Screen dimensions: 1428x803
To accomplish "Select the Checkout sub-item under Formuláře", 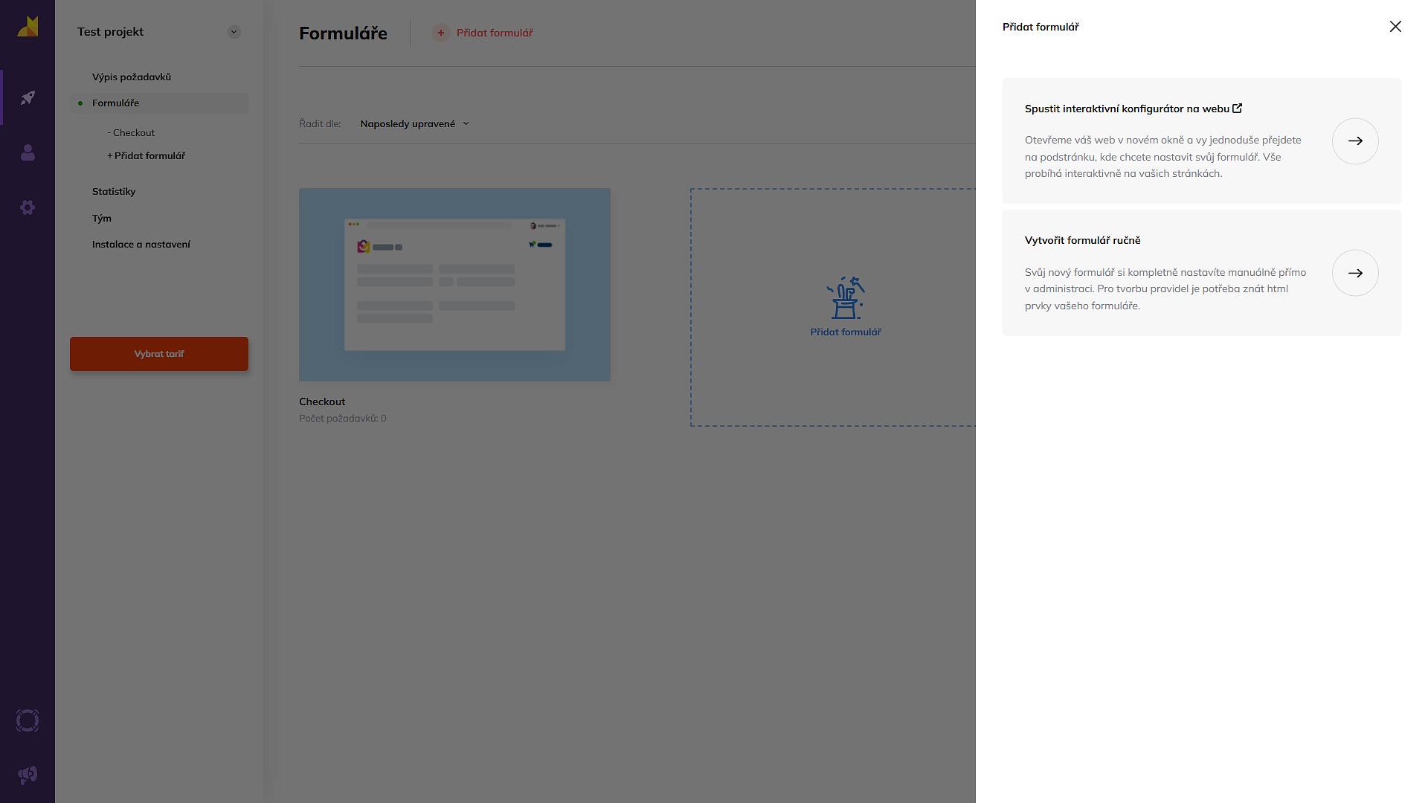I will [x=133, y=133].
